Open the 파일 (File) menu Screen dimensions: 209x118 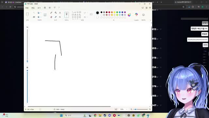point(27,8)
